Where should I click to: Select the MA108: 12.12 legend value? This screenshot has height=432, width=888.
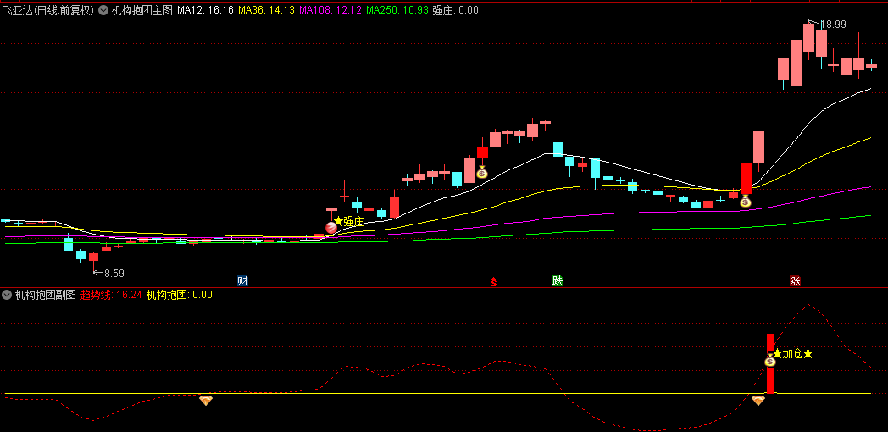point(330,10)
